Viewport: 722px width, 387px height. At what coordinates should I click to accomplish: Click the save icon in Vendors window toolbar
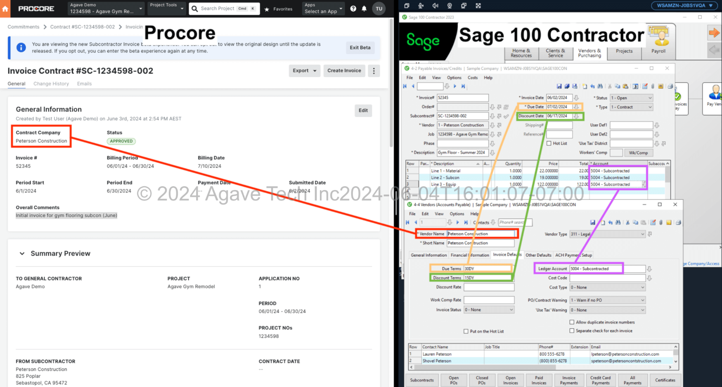tap(593, 223)
